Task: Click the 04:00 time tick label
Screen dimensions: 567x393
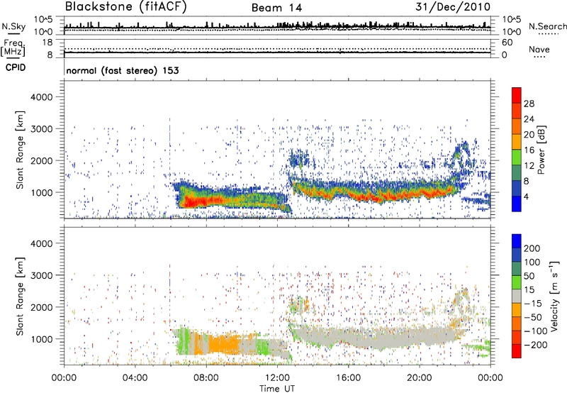Action: point(135,378)
